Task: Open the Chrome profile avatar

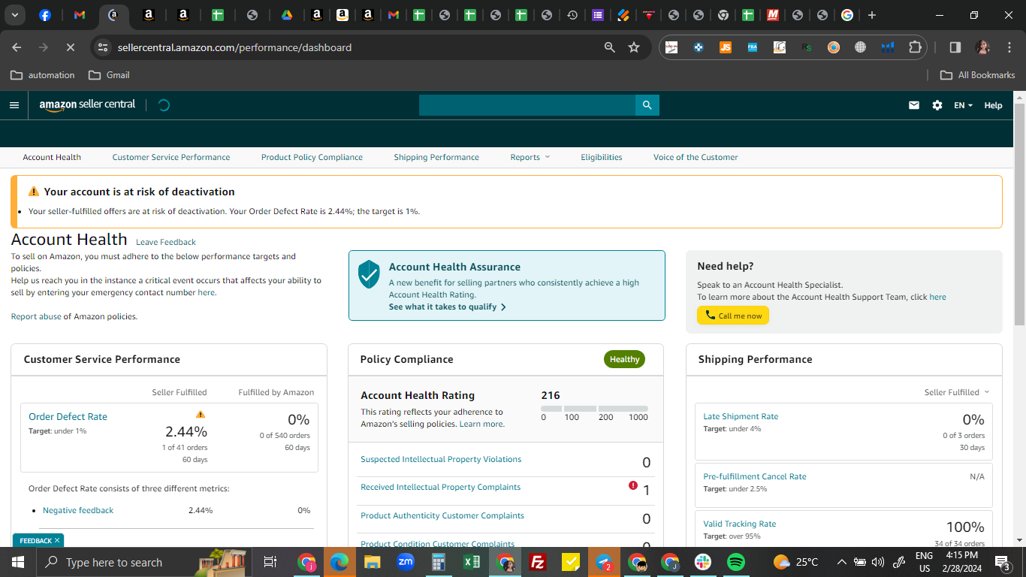Action: click(x=982, y=47)
